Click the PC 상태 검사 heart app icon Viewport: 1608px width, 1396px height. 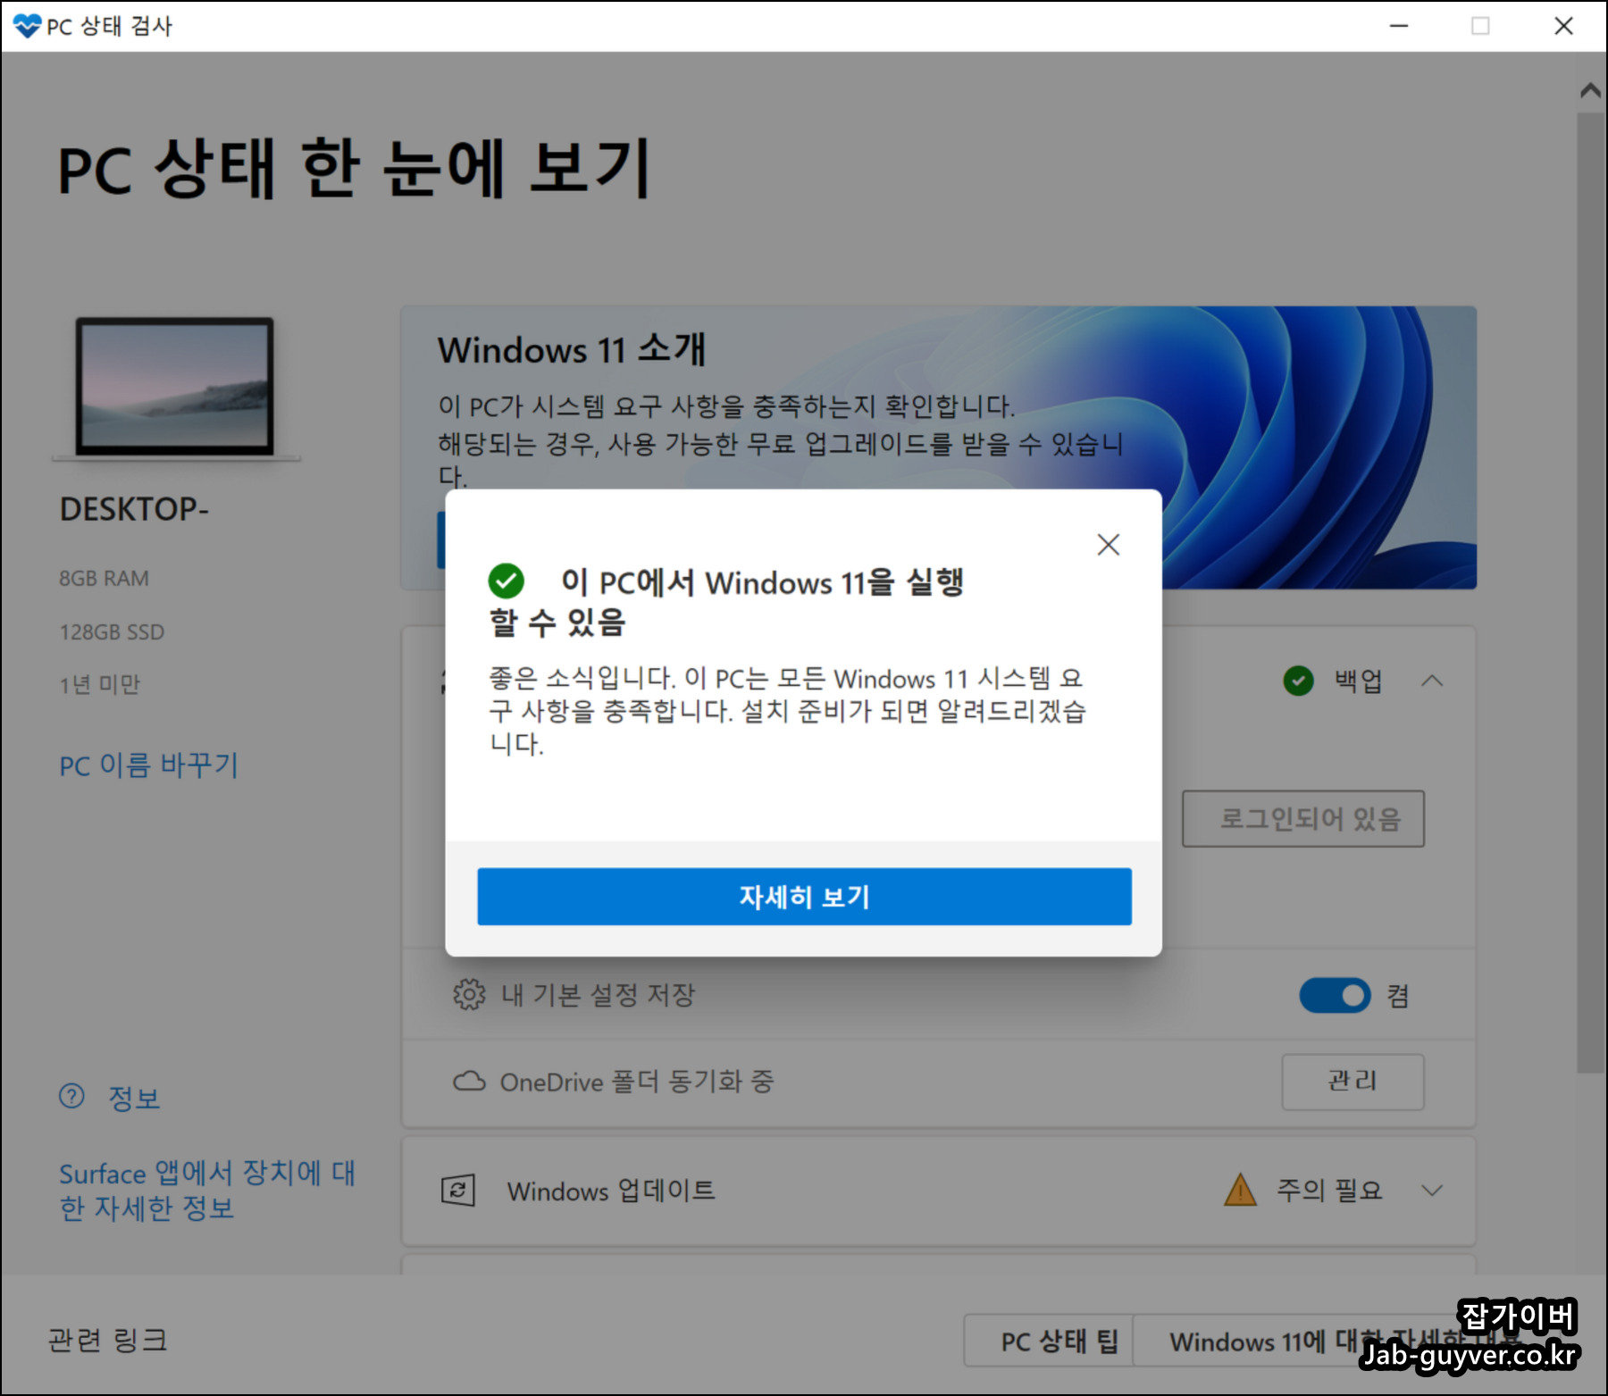(27, 26)
